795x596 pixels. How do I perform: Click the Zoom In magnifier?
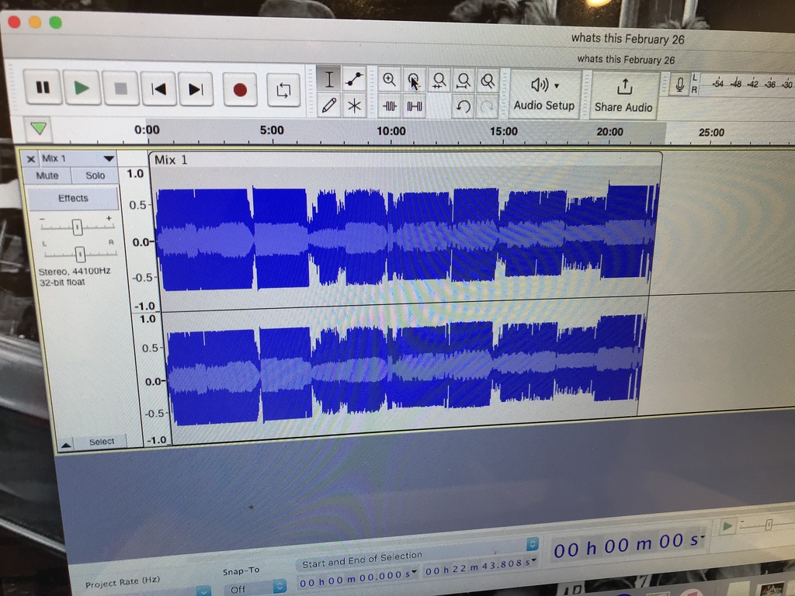tap(390, 80)
